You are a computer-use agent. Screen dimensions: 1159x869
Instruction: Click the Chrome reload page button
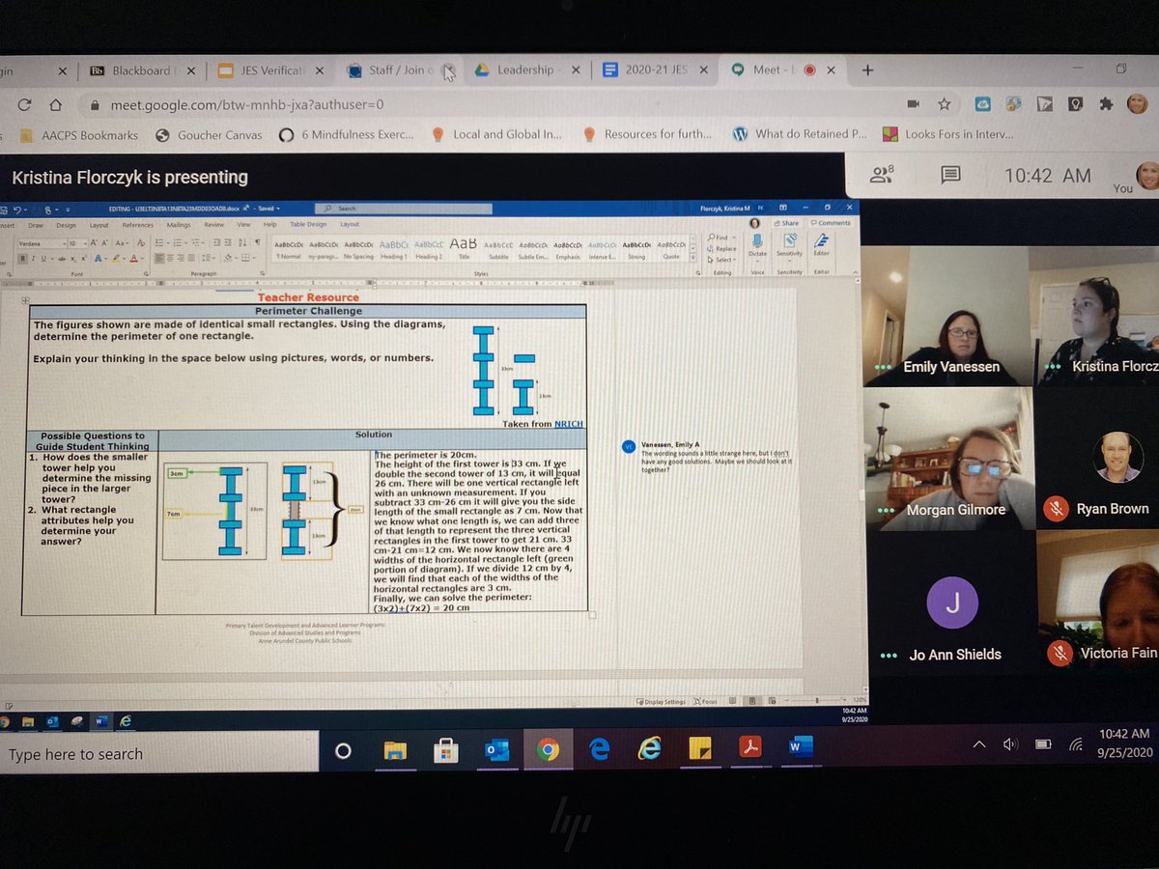coord(25,104)
